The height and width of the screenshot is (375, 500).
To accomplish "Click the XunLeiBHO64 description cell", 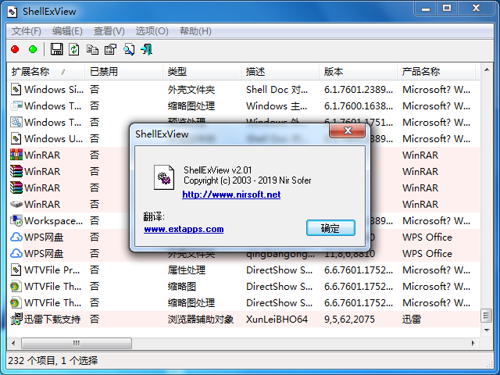I will click(277, 320).
